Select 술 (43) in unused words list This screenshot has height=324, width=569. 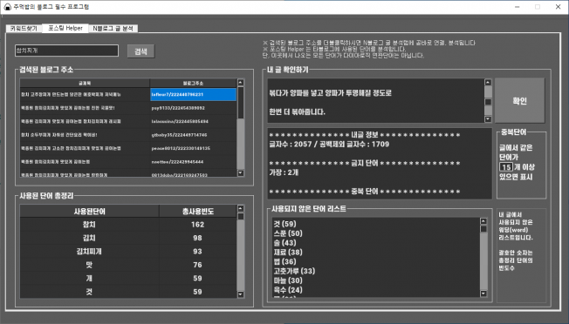coord(284,243)
